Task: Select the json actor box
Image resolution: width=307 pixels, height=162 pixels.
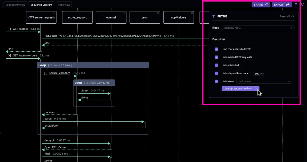Action: pos(145,17)
